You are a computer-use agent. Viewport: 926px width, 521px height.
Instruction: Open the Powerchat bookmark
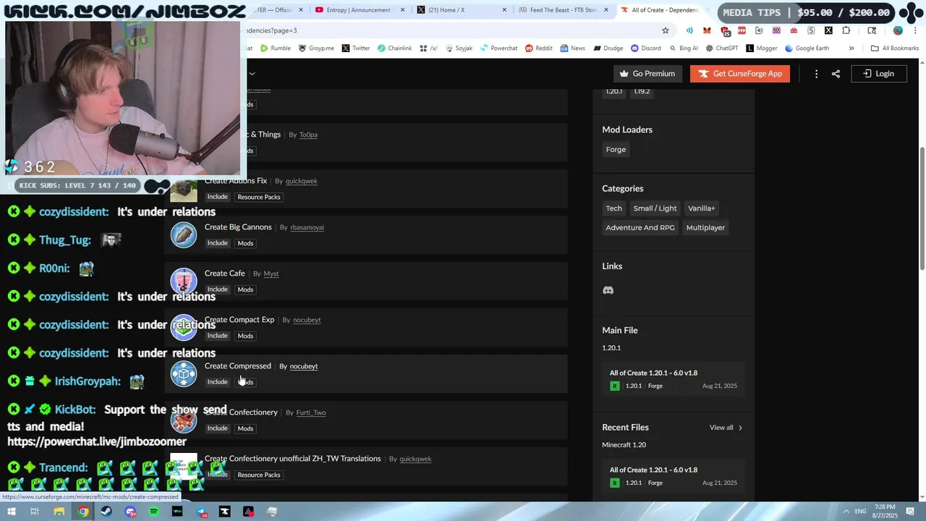tap(498, 48)
